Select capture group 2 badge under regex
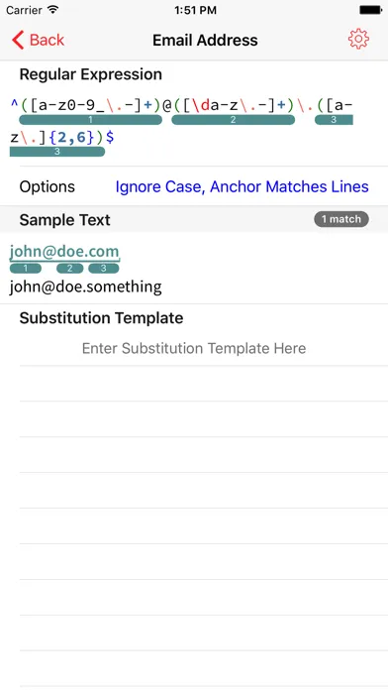 tap(233, 120)
